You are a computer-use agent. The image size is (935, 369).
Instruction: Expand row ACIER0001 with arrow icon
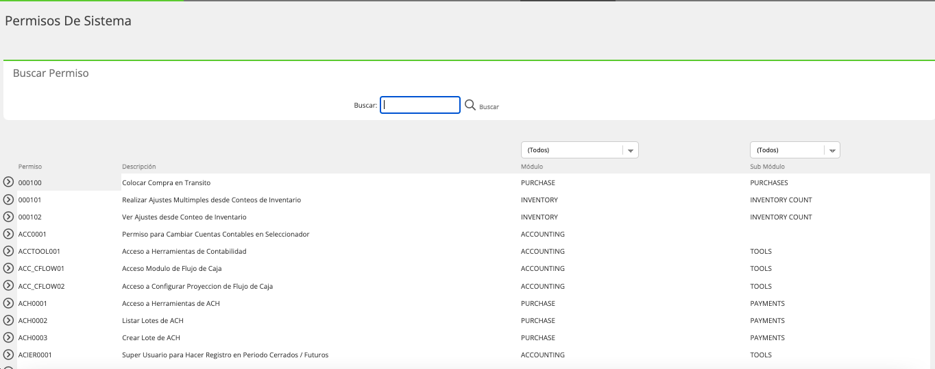coord(9,355)
